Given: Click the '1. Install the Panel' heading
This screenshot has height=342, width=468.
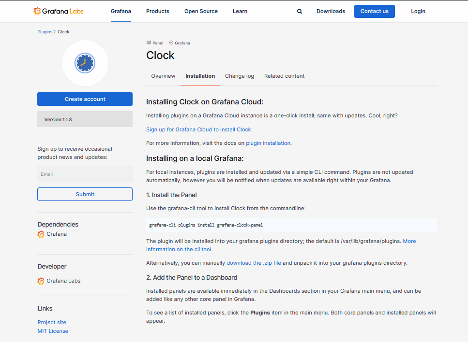Looking at the screenshot, I should 171,195.
